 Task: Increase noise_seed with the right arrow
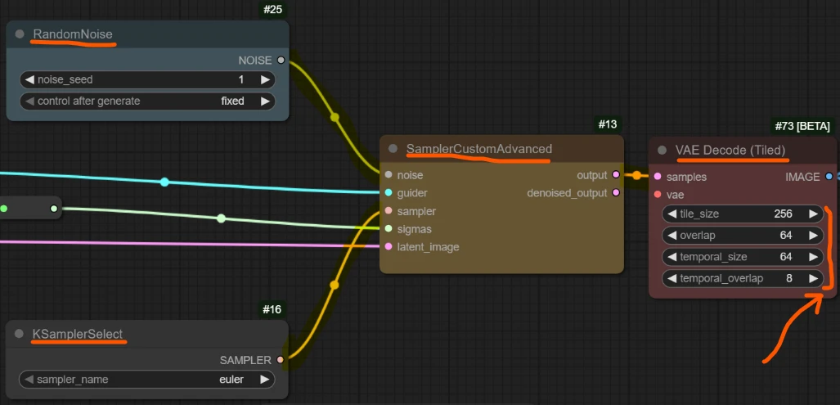(x=264, y=80)
